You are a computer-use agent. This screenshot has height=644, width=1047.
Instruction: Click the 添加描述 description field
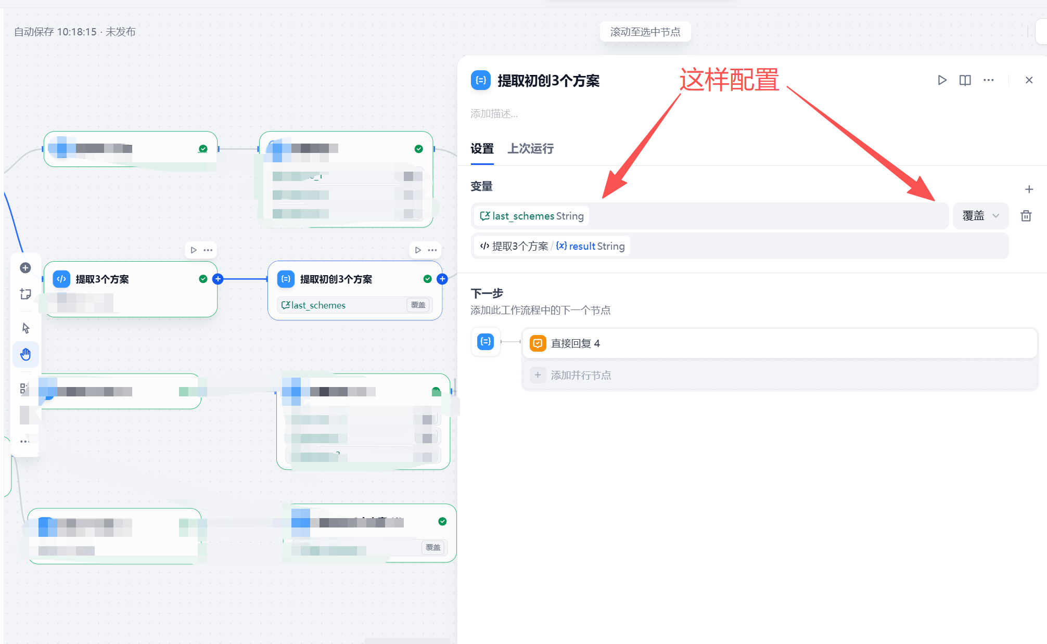click(493, 114)
